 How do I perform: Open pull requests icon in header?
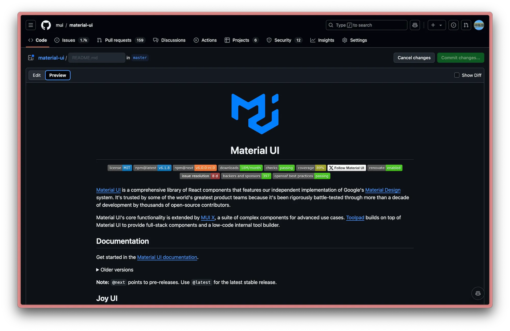pos(466,25)
